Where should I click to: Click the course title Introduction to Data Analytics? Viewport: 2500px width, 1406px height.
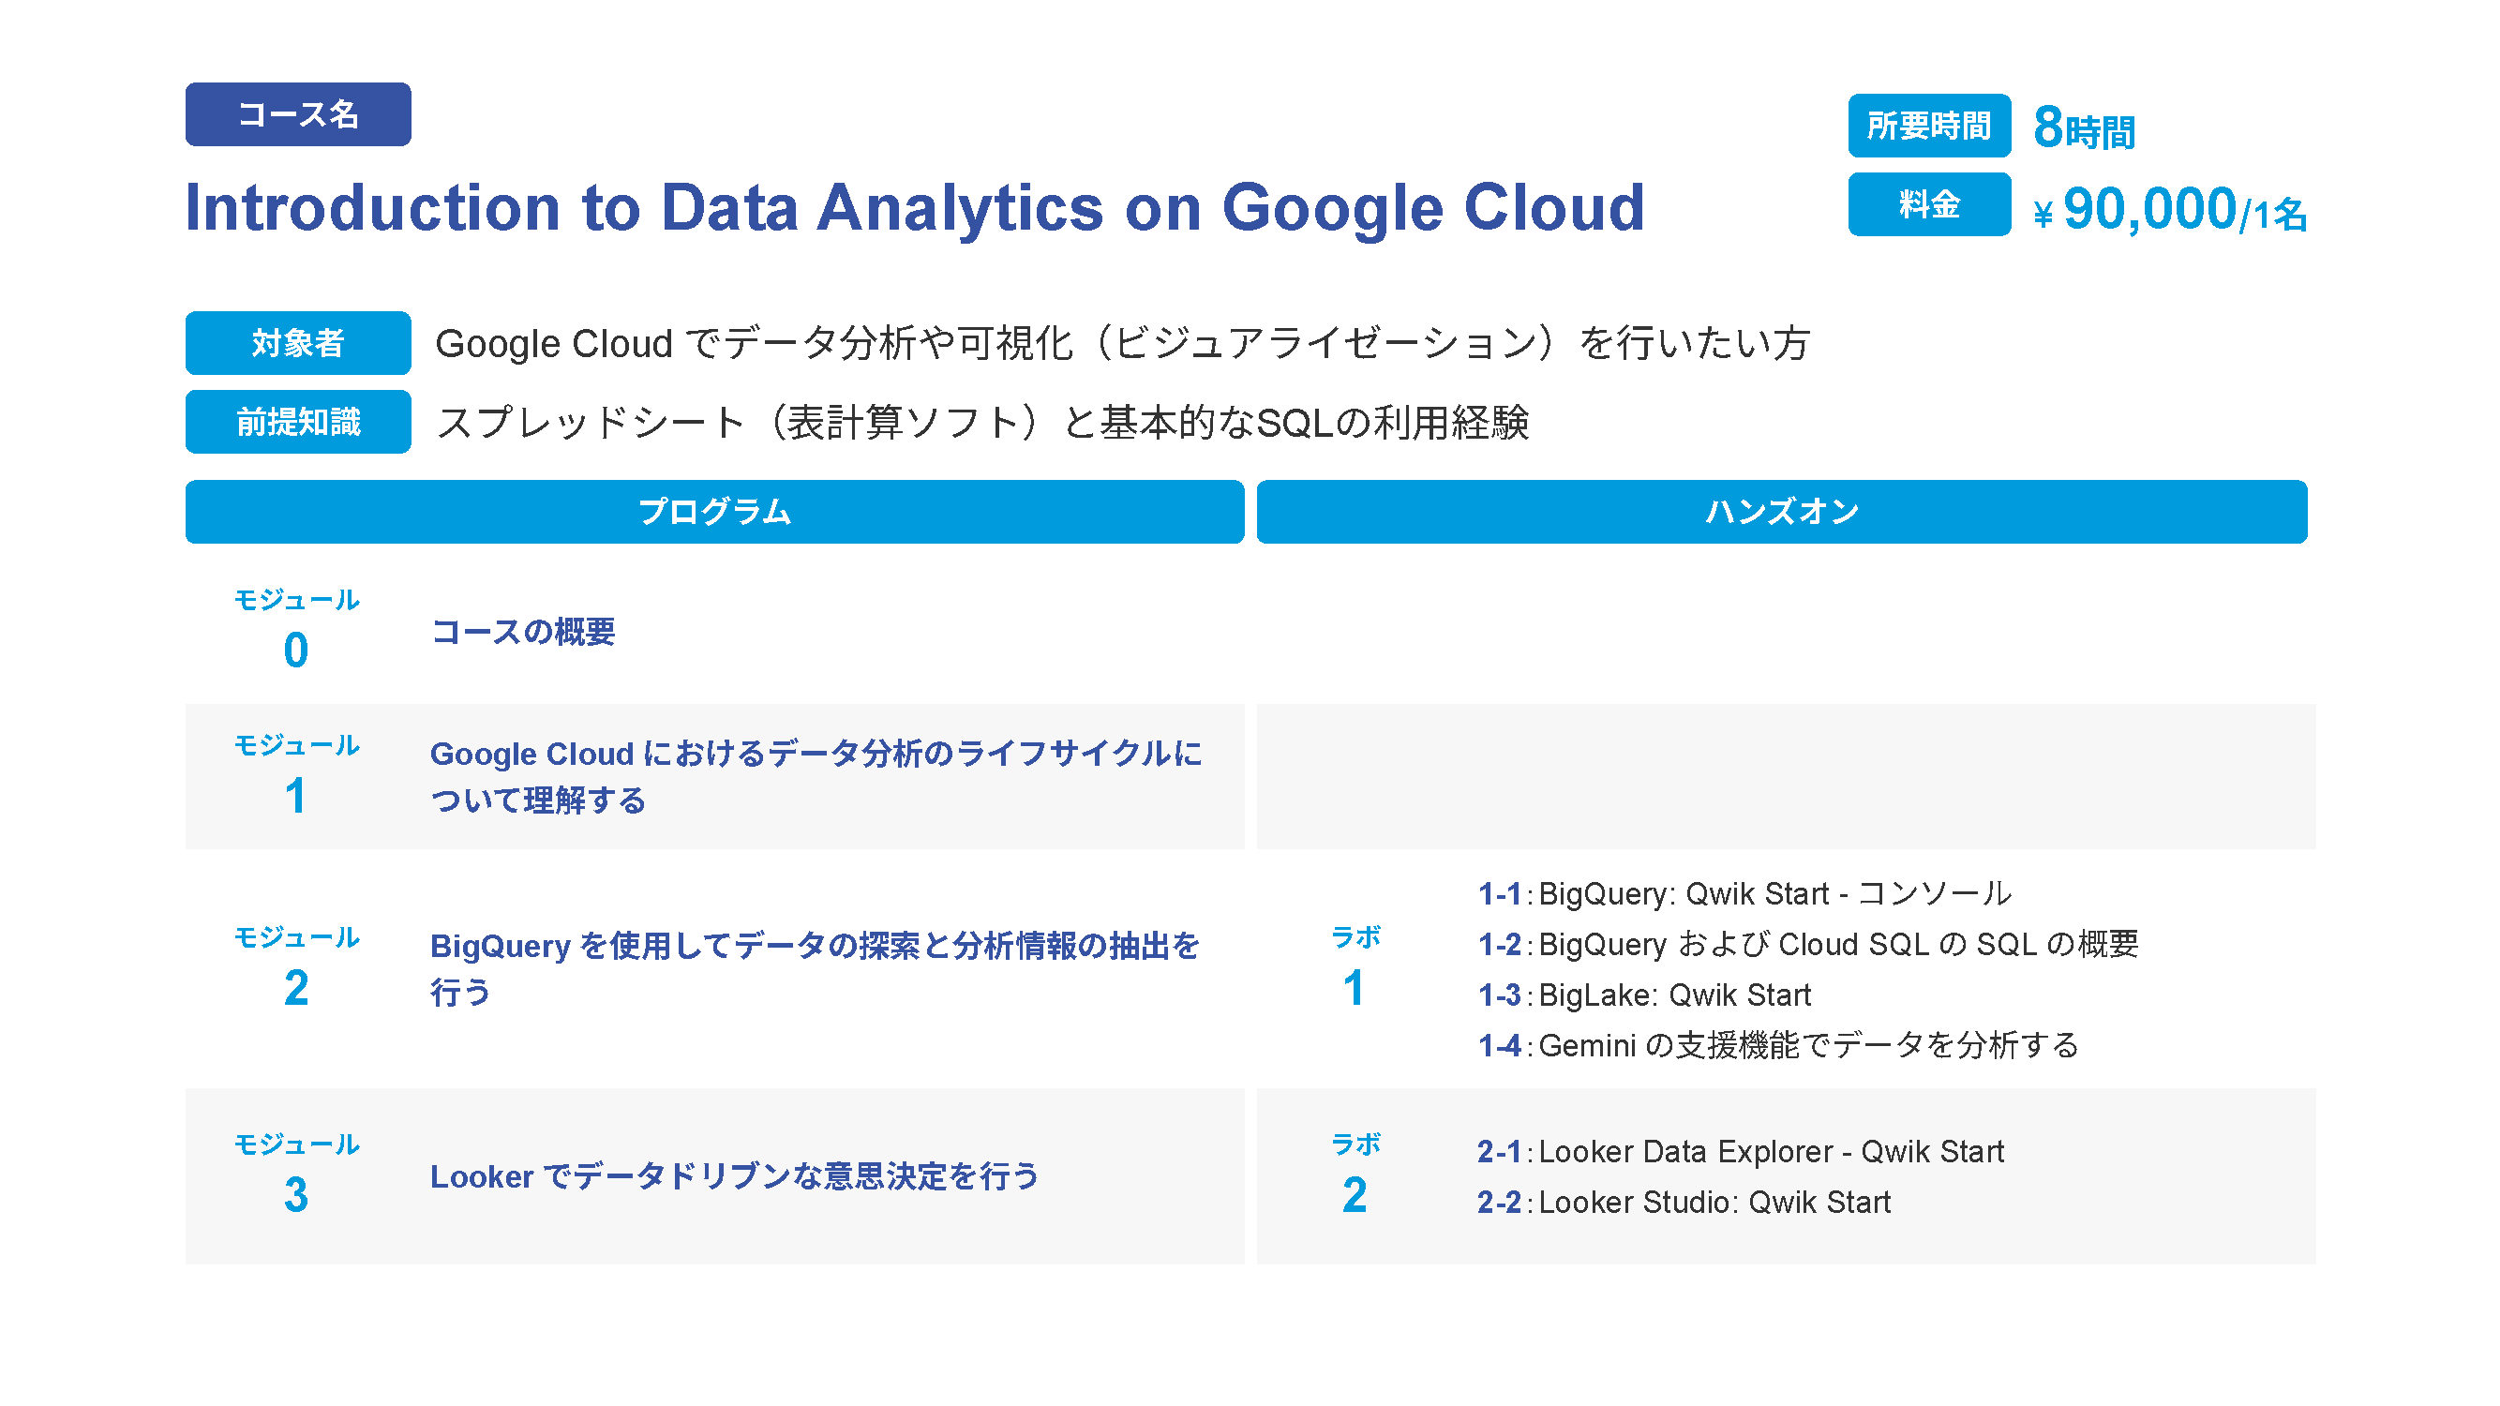tap(914, 208)
